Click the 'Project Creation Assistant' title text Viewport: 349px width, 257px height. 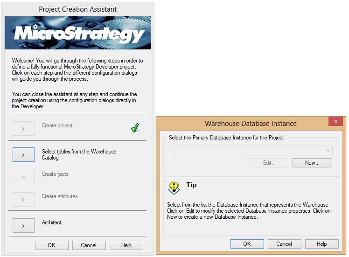point(77,9)
